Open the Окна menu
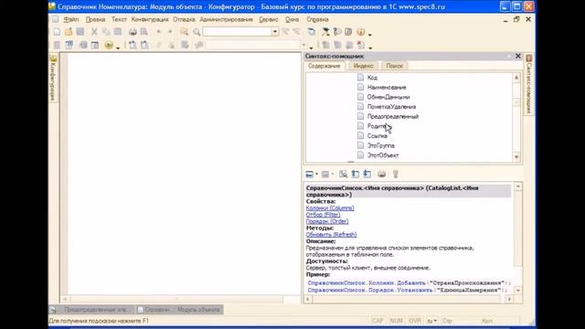The image size is (585, 329). [292, 19]
